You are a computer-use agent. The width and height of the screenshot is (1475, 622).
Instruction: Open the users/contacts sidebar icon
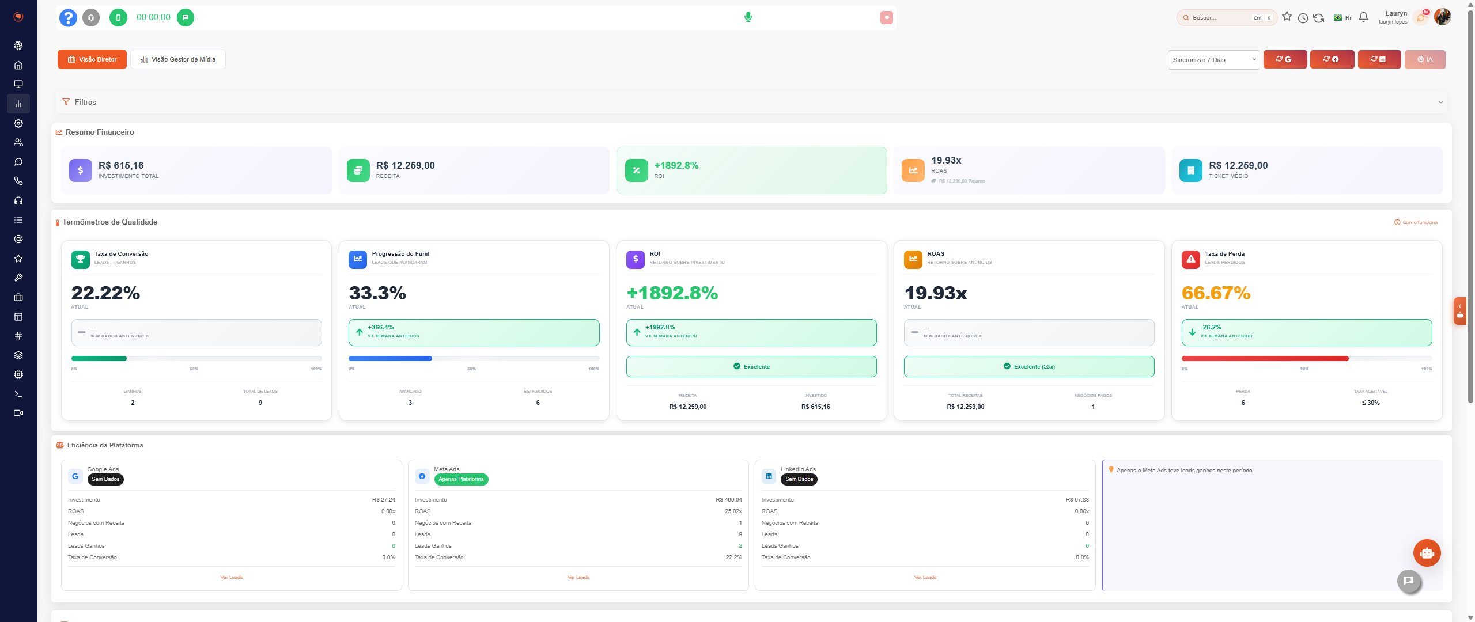pyautogui.click(x=18, y=142)
